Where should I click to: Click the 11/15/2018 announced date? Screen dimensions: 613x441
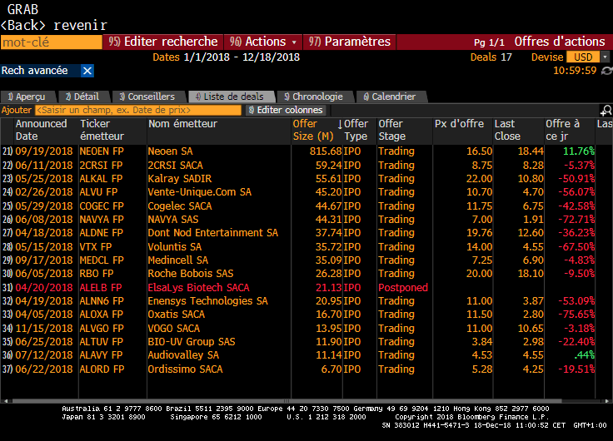pos(44,329)
